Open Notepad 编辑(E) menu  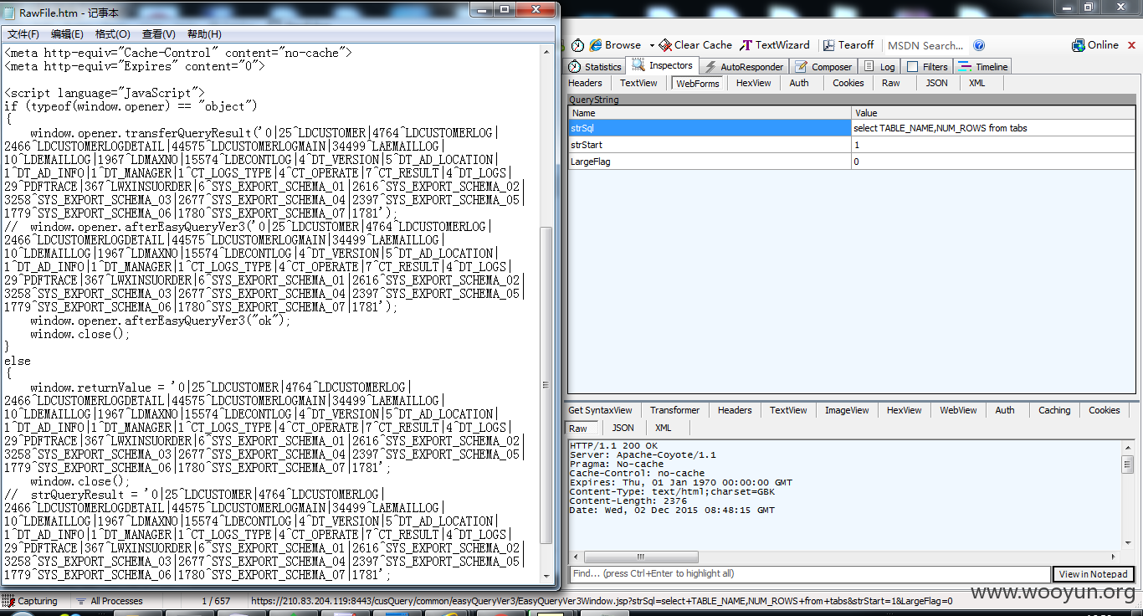click(67, 34)
